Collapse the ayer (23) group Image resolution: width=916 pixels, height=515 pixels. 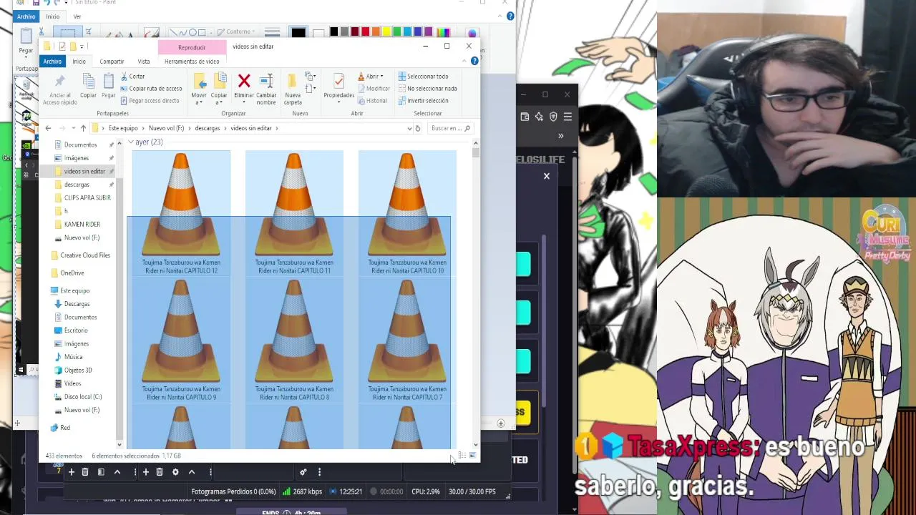pyautogui.click(x=131, y=142)
